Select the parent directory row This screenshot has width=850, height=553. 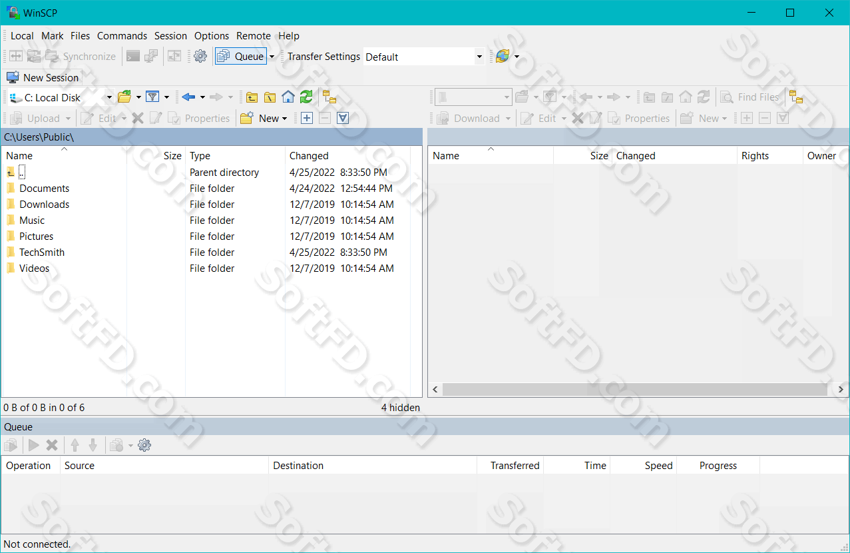coord(206,173)
